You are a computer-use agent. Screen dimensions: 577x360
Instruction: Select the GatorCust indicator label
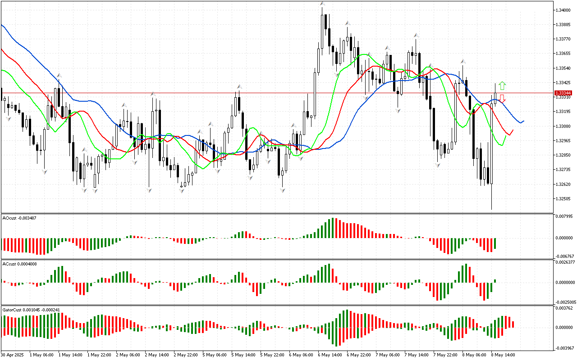pyautogui.click(x=31, y=310)
